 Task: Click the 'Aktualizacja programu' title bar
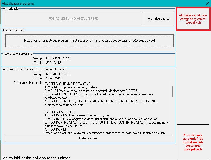coord(81,3)
